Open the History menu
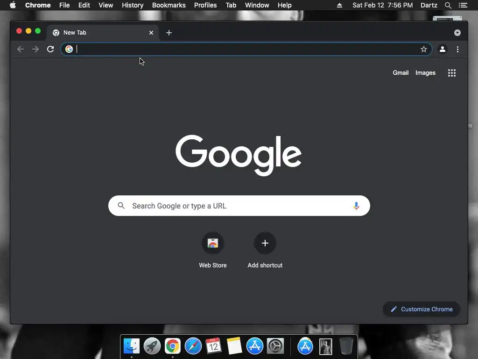The height and width of the screenshot is (359, 478). 133,5
